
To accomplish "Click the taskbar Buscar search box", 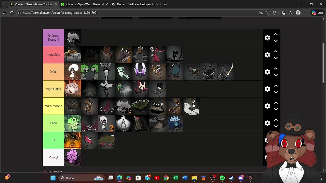I will click(x=82, y=178).
